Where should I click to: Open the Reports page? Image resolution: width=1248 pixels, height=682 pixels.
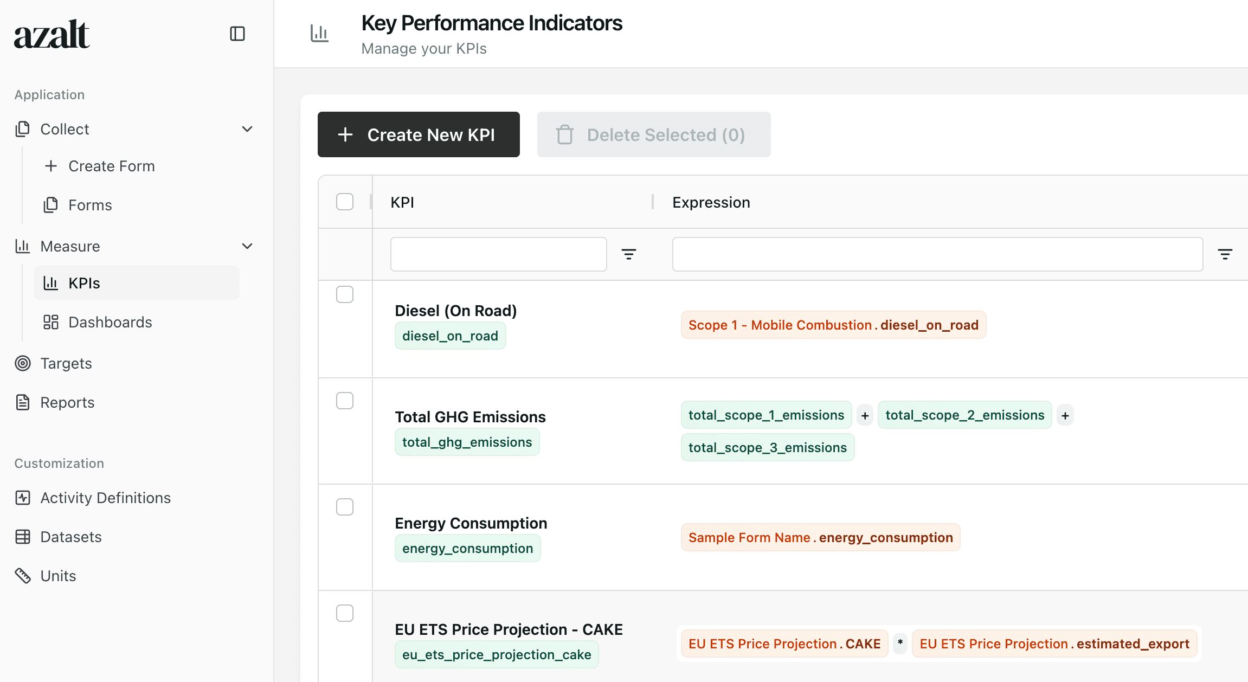[x=67, y=402]
